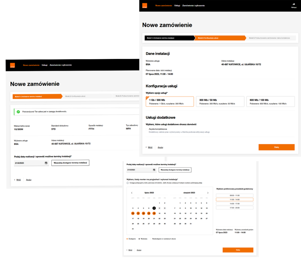Enable the Asysta kompleksowa checkbox
This screenshot has height=264, width=301.
pos(147,129)
